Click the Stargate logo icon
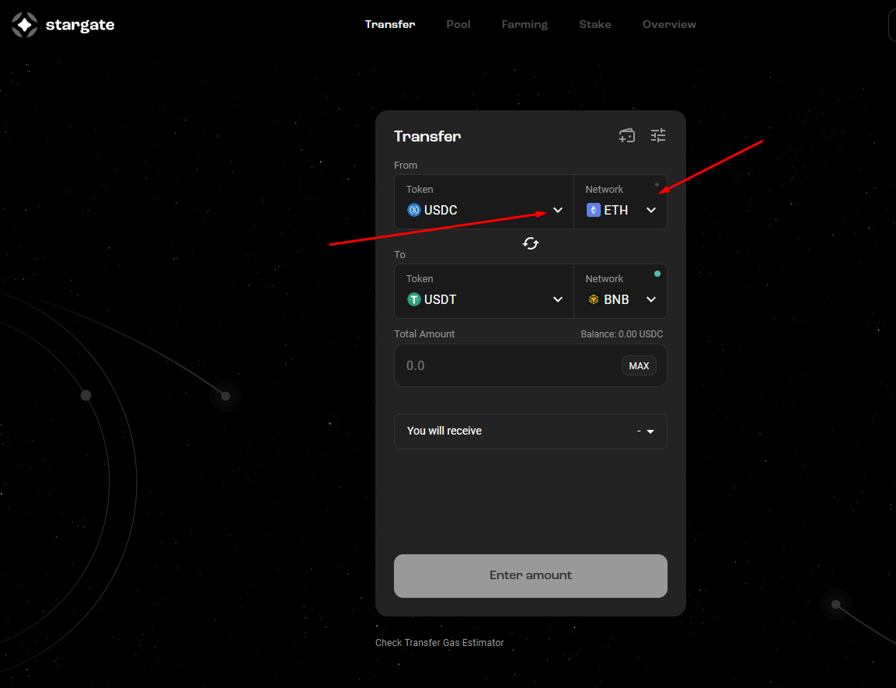The image size is (896, 688). [x=25, y=25]
